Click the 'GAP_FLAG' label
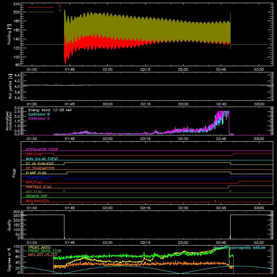The height and width of the screenshot is (277, 277). (34, 154)
